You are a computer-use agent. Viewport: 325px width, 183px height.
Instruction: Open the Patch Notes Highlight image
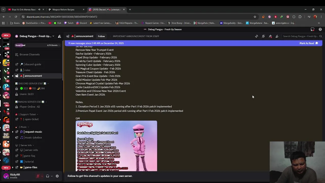pyautogui.click(x=116, y=146)
